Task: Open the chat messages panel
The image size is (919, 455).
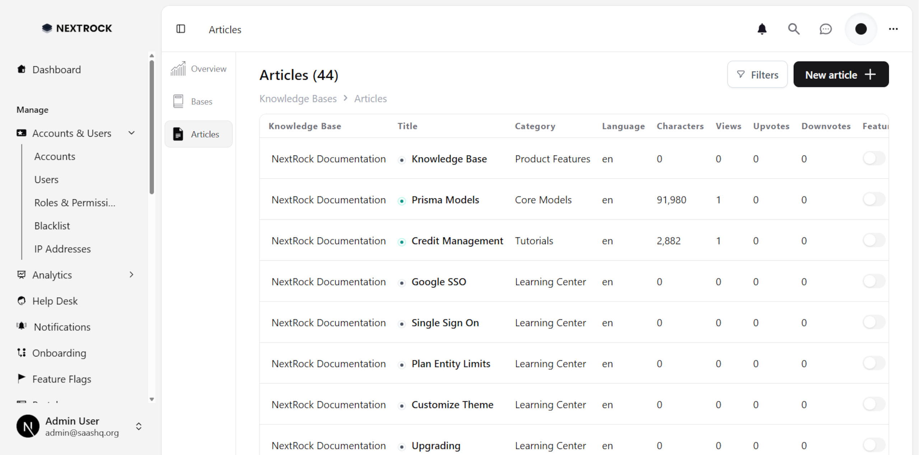Action: coord(826,29)
